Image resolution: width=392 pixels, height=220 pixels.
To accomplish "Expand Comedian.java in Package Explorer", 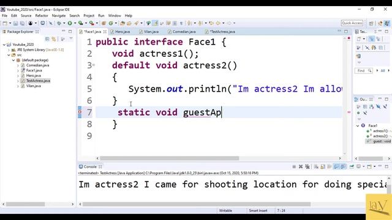I will pos(18,65).
